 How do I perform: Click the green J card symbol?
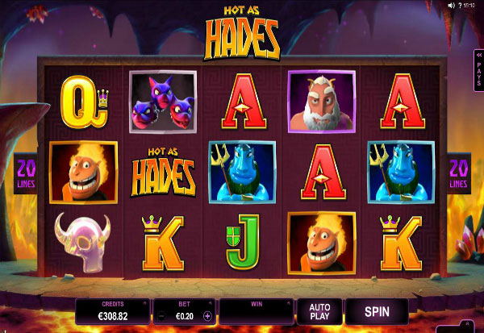(243, 242)
